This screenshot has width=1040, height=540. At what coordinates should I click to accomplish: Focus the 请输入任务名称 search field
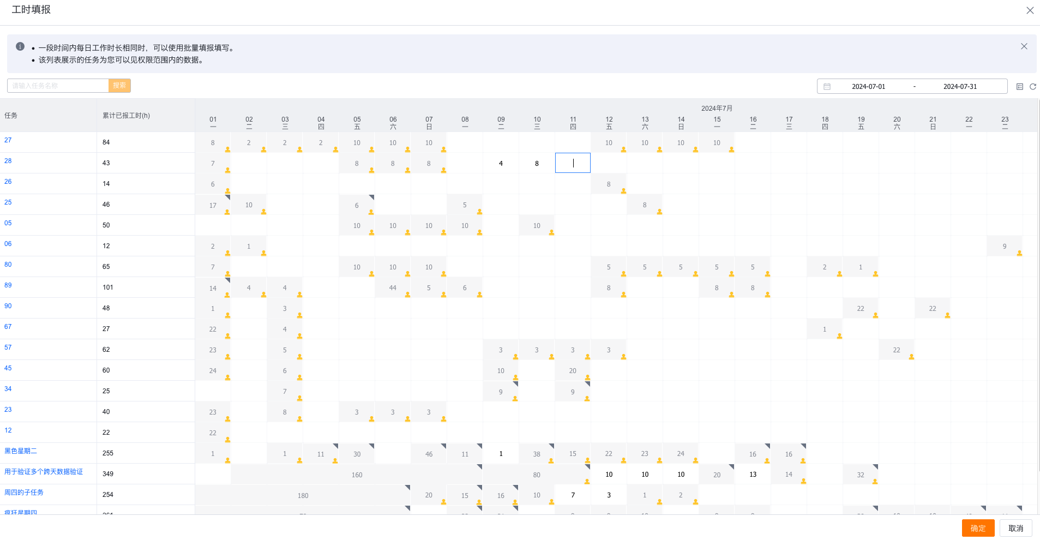tap(58, 86)
